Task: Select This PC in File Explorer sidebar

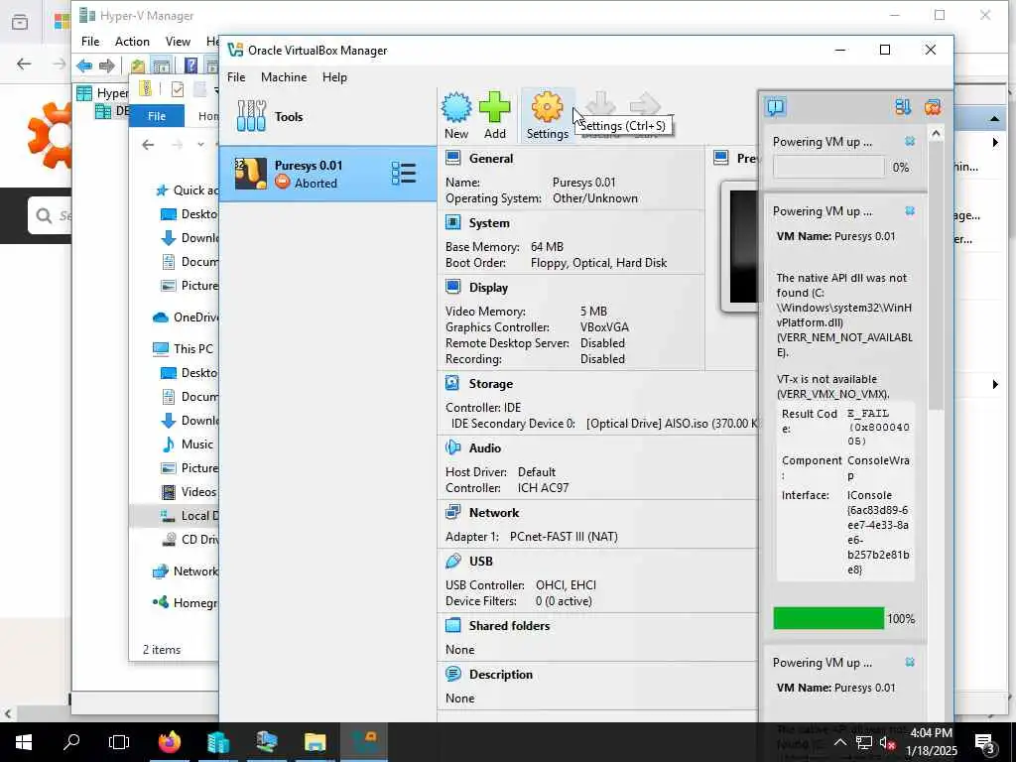Action: (x=183, y=348)
